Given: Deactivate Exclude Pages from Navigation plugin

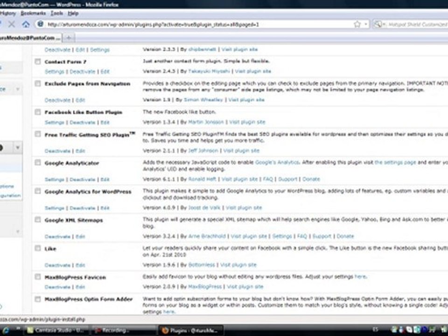Looking at the screenshot, I should click(x=57, y=100).
